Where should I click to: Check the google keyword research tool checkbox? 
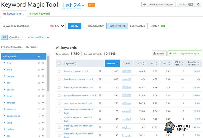[59, 95]
